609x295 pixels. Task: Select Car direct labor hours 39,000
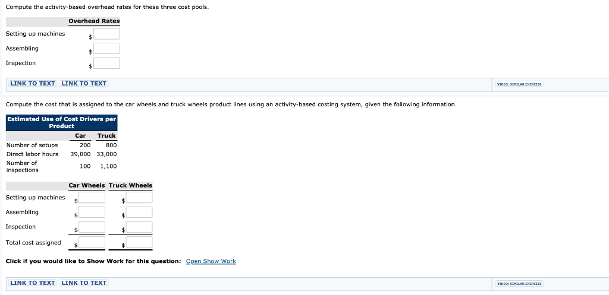pyautogui.click(x=80, y=154)
